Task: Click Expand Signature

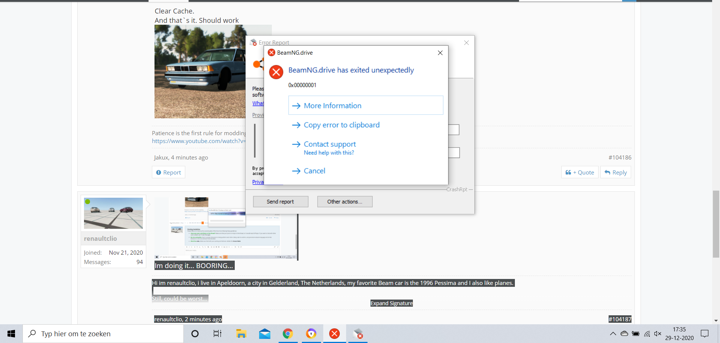Action: click(391, 303)
